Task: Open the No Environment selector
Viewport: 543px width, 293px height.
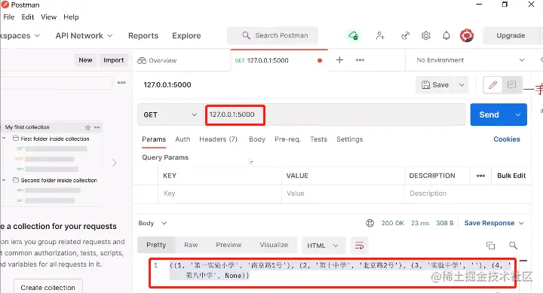Action: pyautogui.click(x=471, y=60)
